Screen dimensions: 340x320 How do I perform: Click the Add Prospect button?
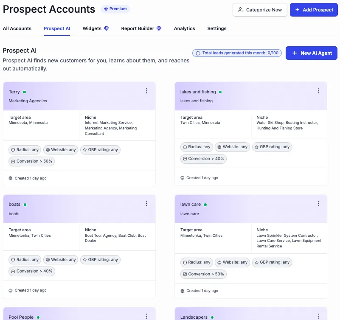[314, 10]
